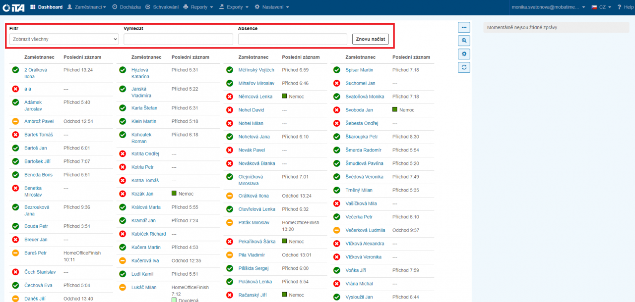Click the iTA logo in the top bar
Screen dimensions: 635x302
tap(13, 7)
